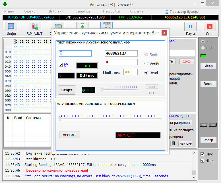Image resolution: width=221 pixels, height=183 pixels.
Task: Click the Sleep button
Action: pyautogui.click(x=208, y=66)
